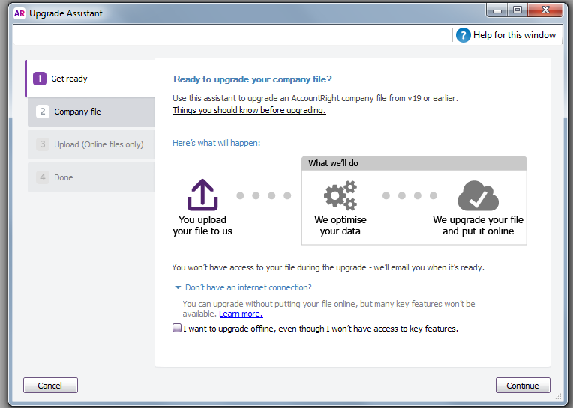Click the AR app icon in title bar
Image resolution: width=573 pixels, height=408 pixels.
click(19, 13)
